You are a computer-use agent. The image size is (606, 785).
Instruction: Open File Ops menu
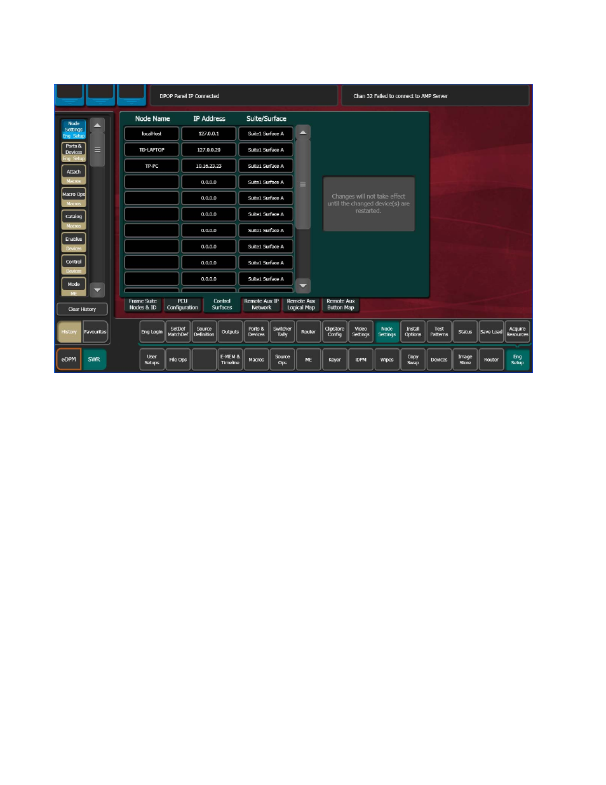[x=178, y=359]
